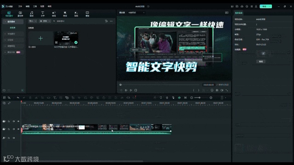This screenshot has height=165, width=294.
Task: Open the 特效 (Effects) library tab
Action: click(65, 14)
